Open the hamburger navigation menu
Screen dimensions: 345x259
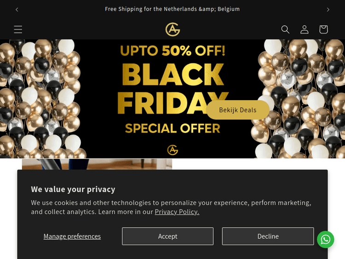(x=18, y=29)
